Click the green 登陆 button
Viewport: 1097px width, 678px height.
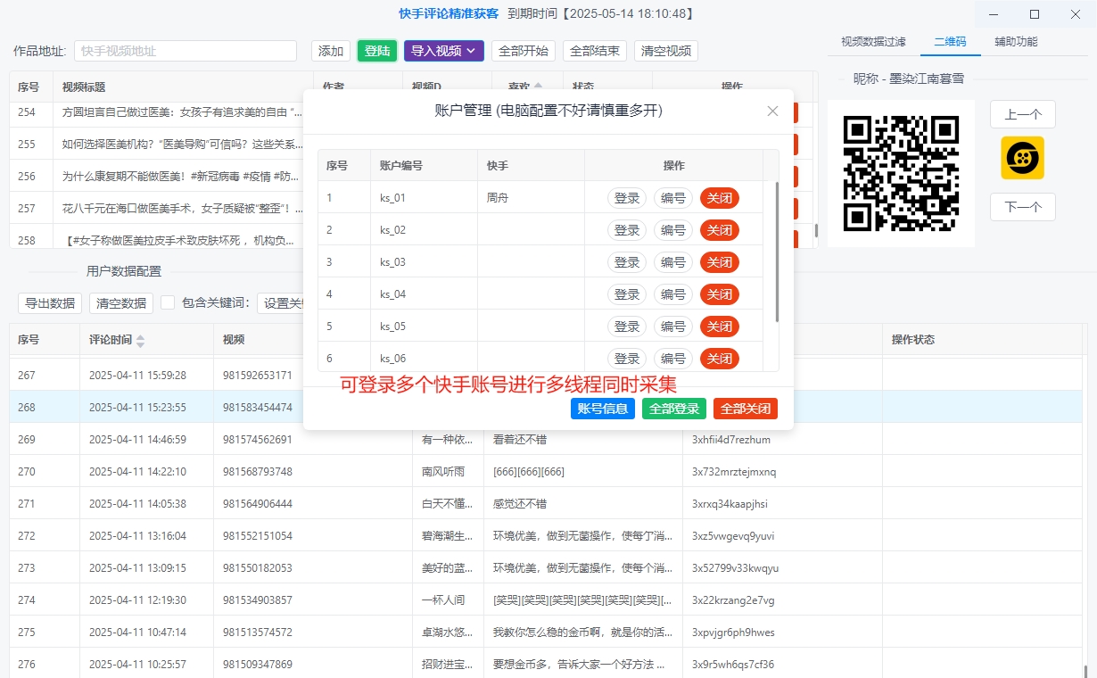click(376, 51)
